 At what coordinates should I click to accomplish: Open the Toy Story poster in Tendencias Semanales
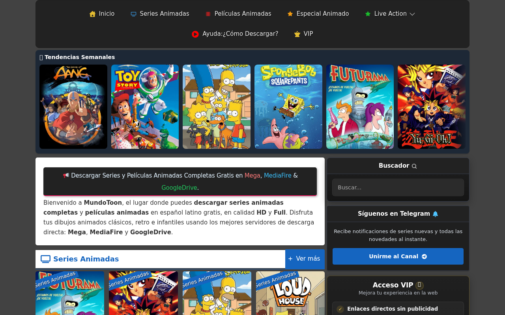[x=145, y=107]
